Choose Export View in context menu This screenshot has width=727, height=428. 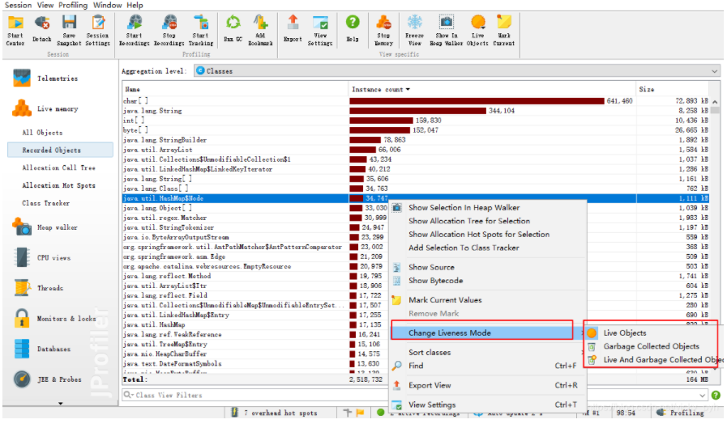coord(489,385)
